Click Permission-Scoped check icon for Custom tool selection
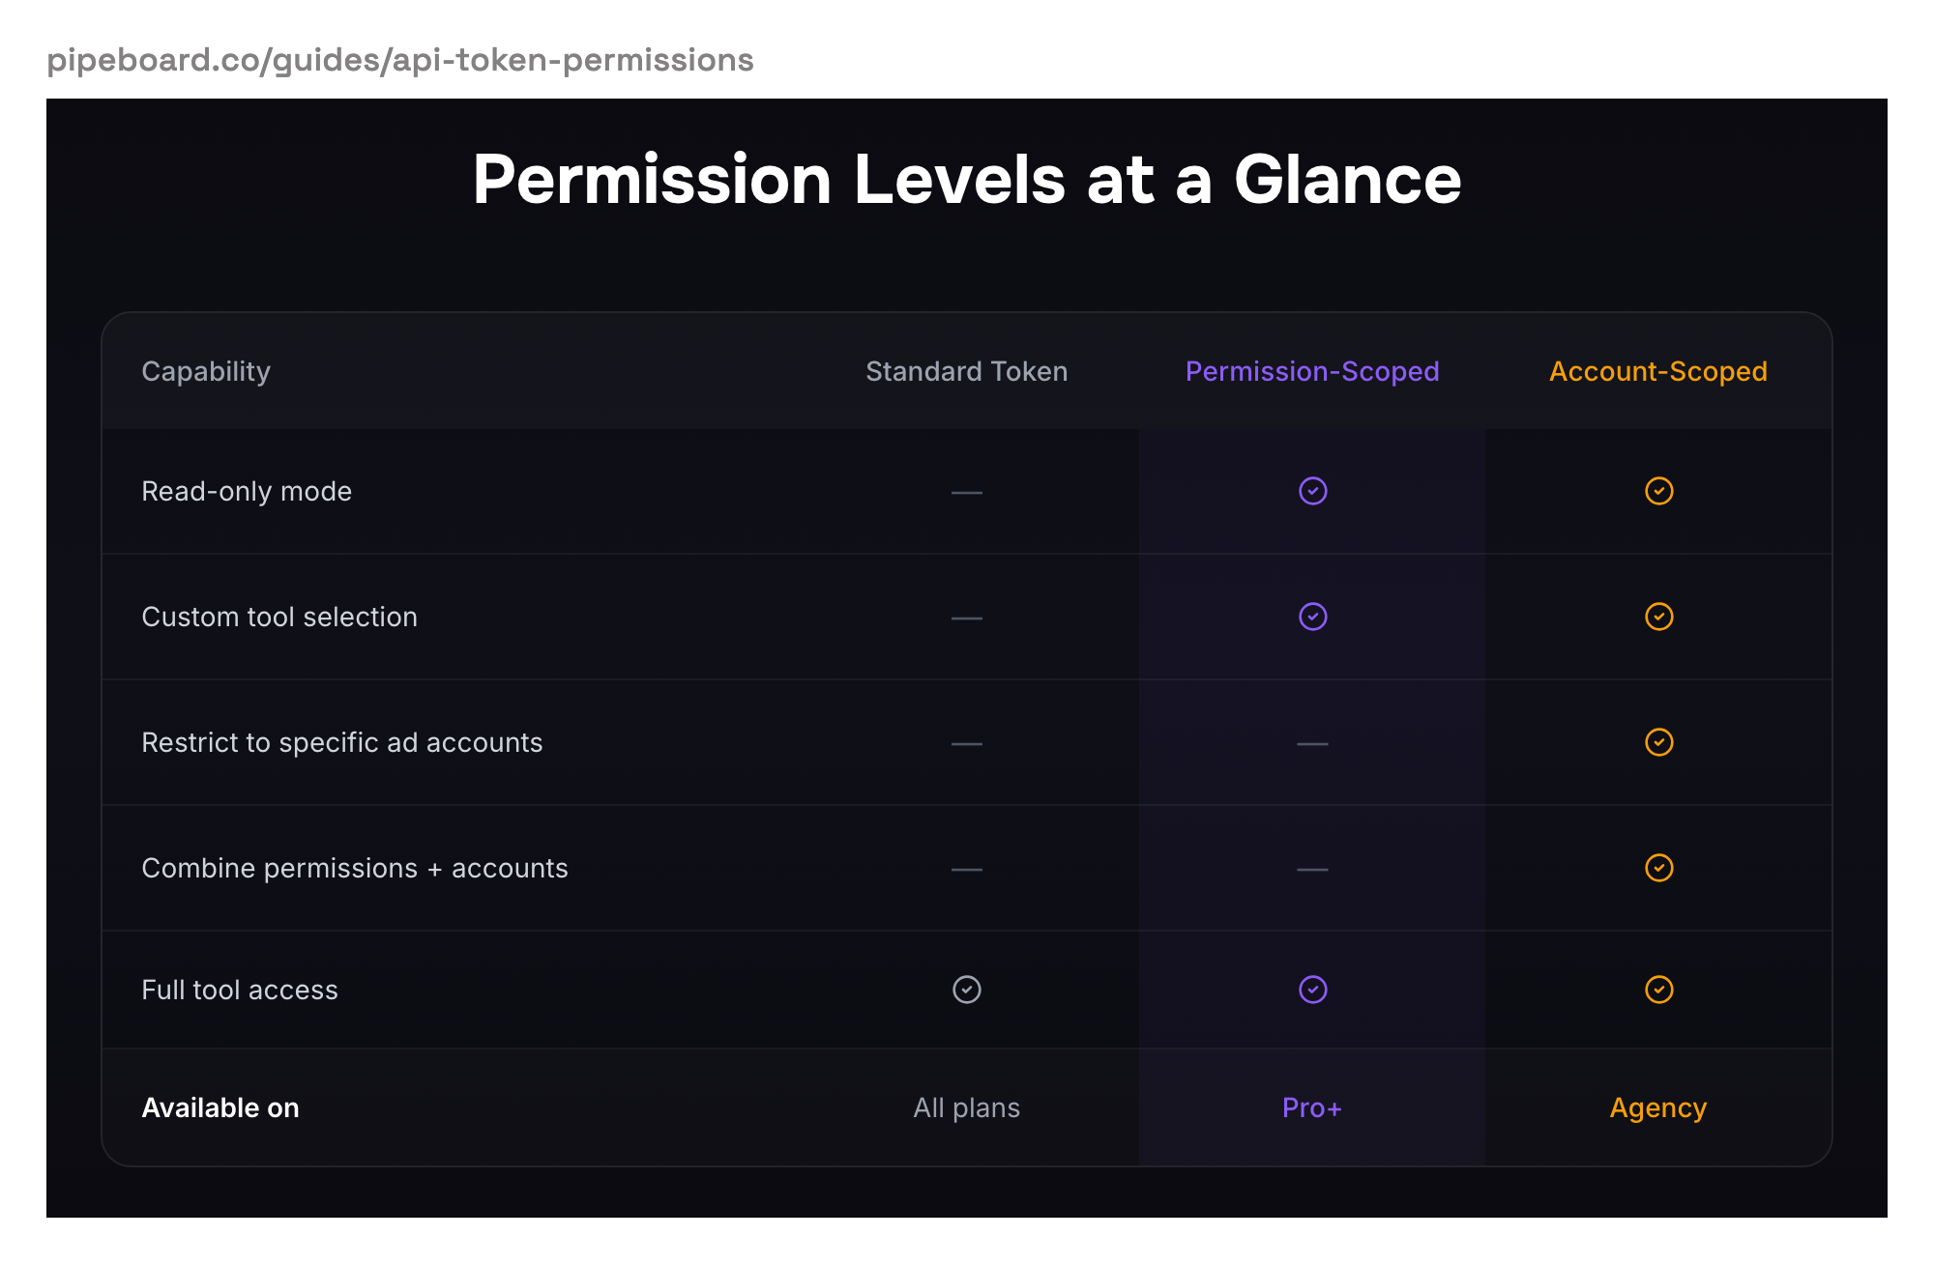 tap(1312, 617)
